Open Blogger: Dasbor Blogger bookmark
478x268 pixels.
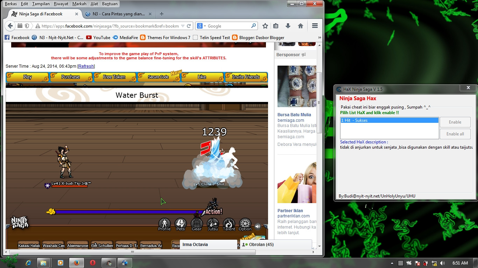258,37
